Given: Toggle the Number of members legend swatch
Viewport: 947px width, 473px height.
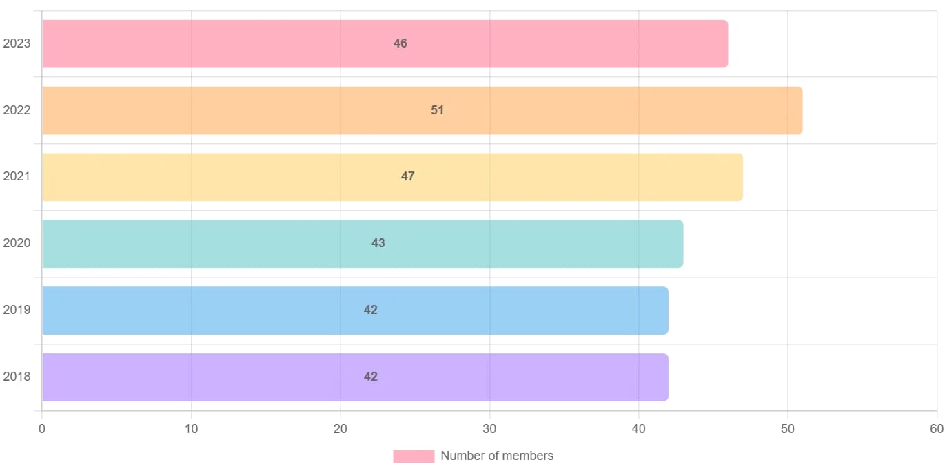Looking at the screenshot, I should [x=414, y=456].
